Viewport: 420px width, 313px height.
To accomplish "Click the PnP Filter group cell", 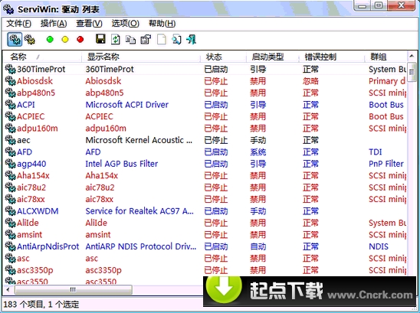I will coord(386,164).
